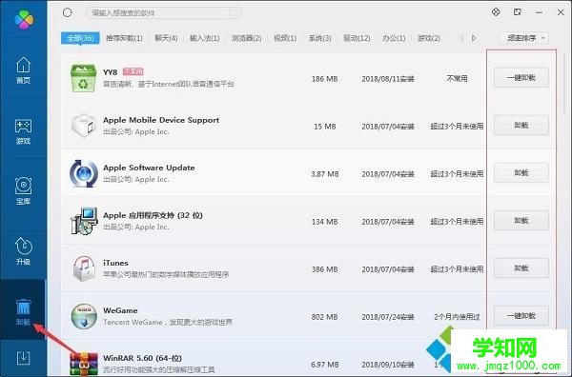Viewport: 572px width, 377px height.
Task: Click the 802 MB size of WeGame
Action: tap(325, 317)
